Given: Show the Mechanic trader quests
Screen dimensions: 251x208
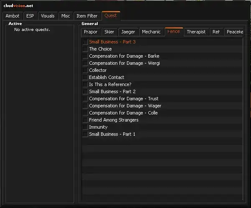Looking at the screenshot, I should point(151,32).
